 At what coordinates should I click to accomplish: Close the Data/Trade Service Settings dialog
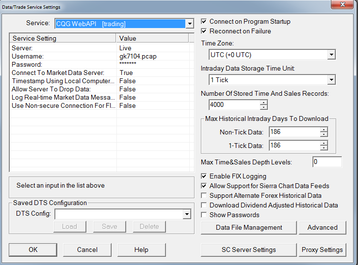342,4
